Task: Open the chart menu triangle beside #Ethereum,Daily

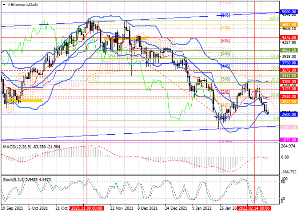Action: pyautogui.click(x=4, y=5)
